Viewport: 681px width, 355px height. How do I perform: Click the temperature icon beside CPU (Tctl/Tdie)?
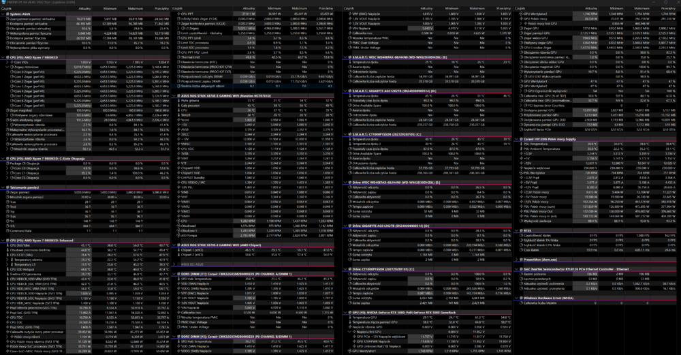pyautogui.click(x=7, y=244)
